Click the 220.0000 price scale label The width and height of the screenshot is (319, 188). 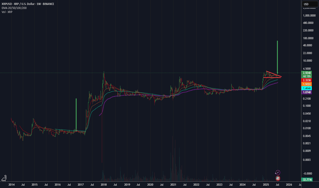point(308,30)
